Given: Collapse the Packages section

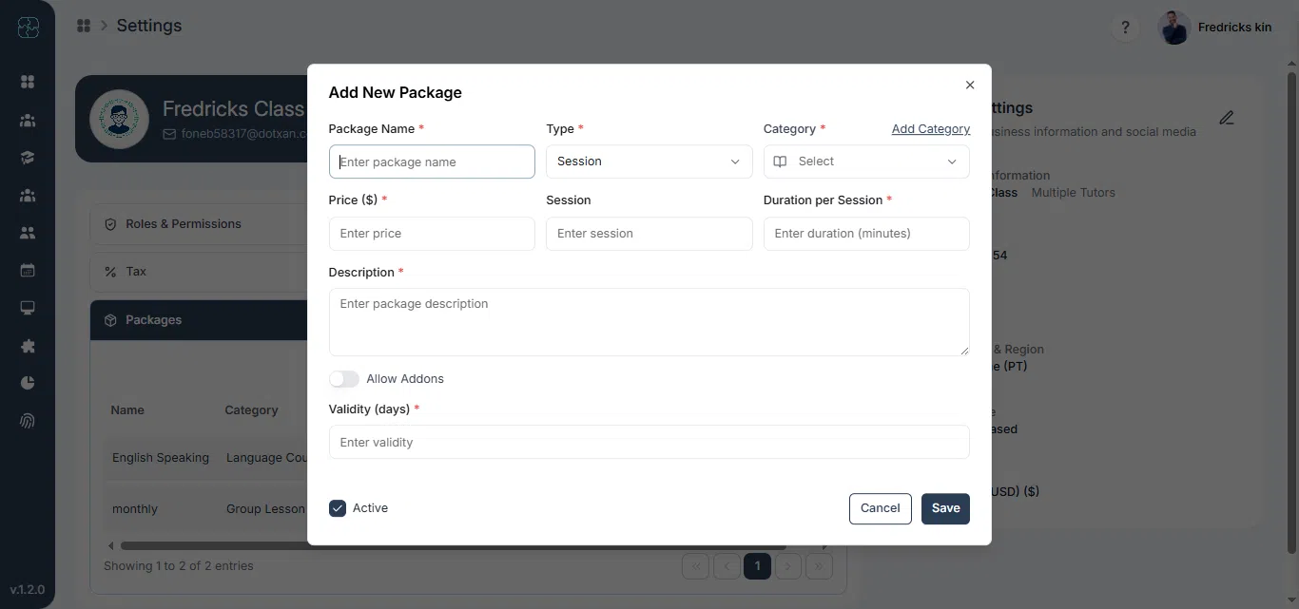Looking at the screenshot, I should tap(199, 320).
